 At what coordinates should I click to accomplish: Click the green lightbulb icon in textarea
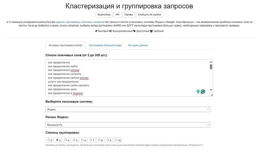tap(198, 92)
